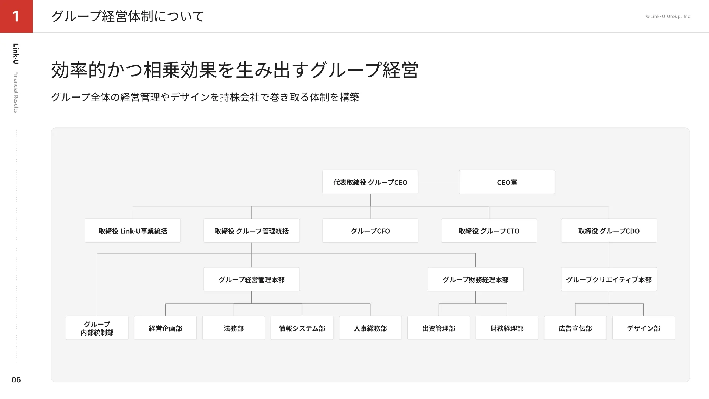The width and height of the screenshot is (709, 399).
Task: Click the グループCFO box
Action: tap(370, 231)
